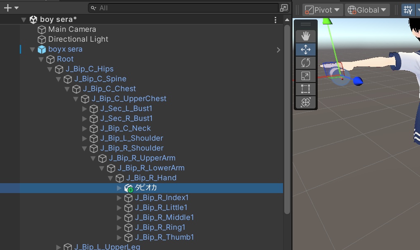This screenshot has width=420, height=250.
Task: Expand J_Bip_R_Little1
Action: click(x=119, y=208)
